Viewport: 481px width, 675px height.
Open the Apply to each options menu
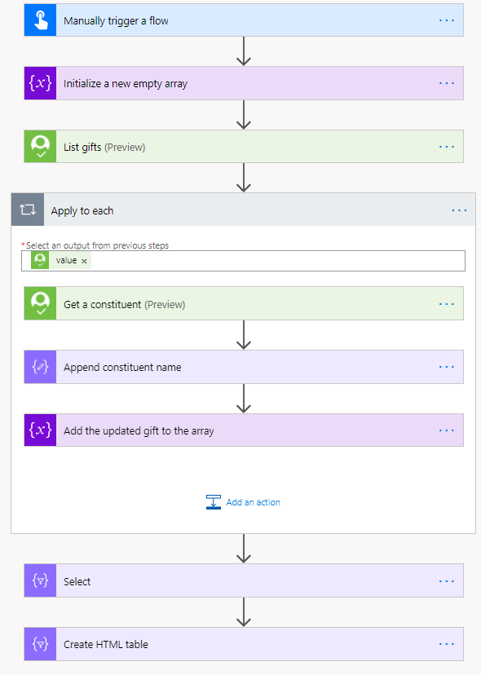(x=460, y=210)
